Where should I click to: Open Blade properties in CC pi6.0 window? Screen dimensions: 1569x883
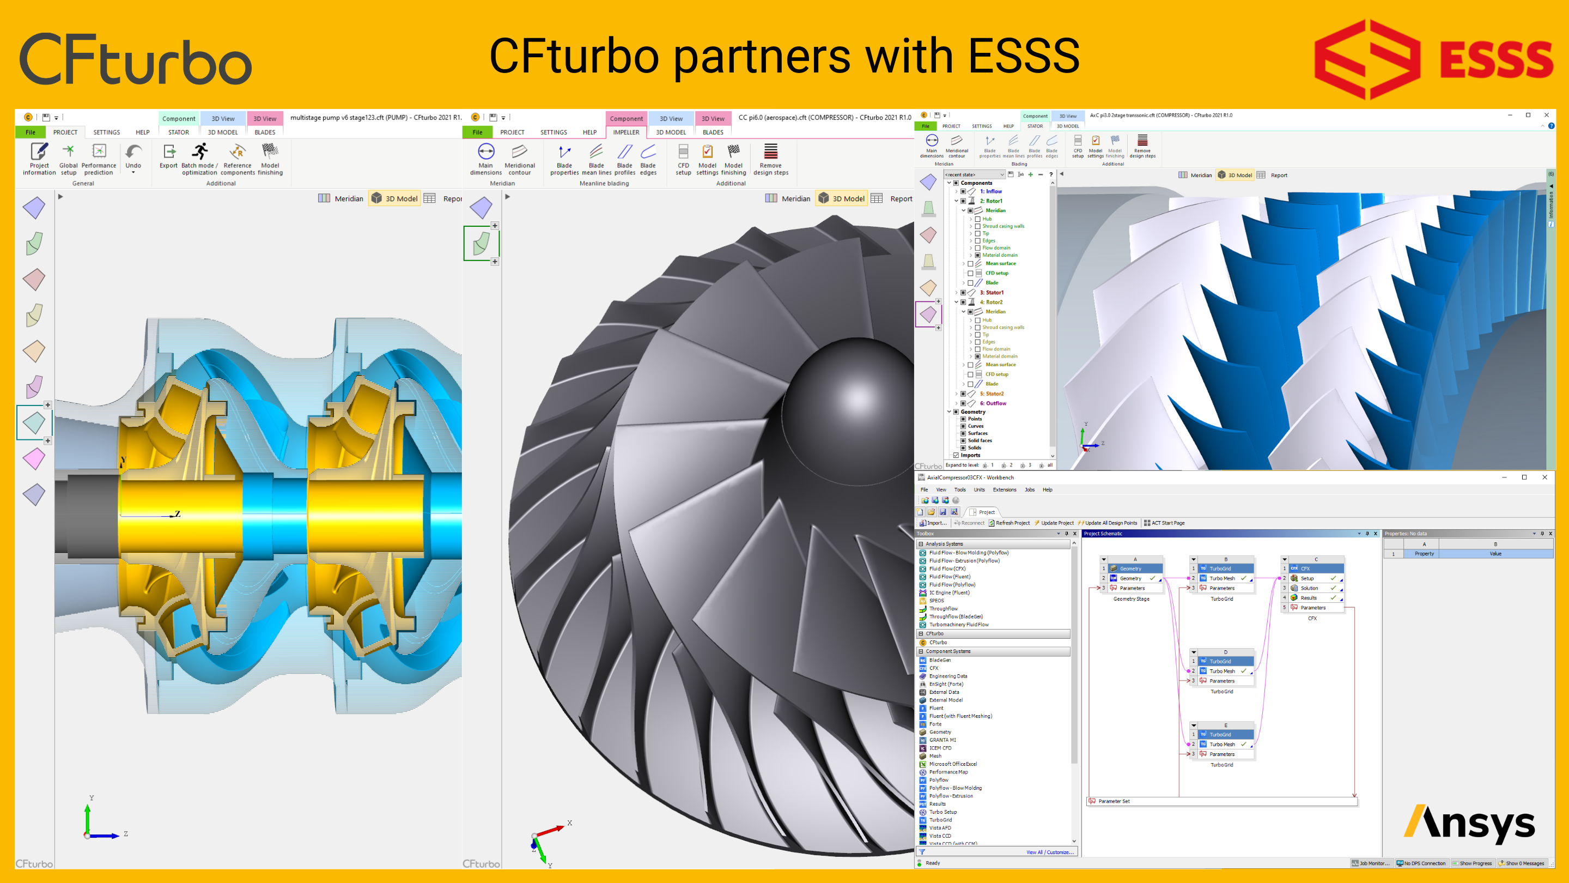[x=564, y=160]
